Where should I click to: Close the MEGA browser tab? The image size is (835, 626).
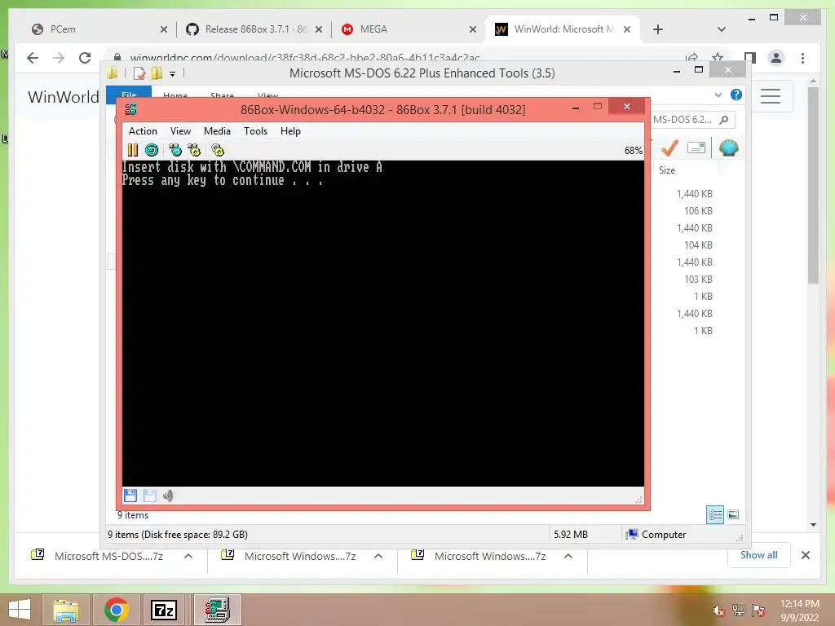point(472,30)
